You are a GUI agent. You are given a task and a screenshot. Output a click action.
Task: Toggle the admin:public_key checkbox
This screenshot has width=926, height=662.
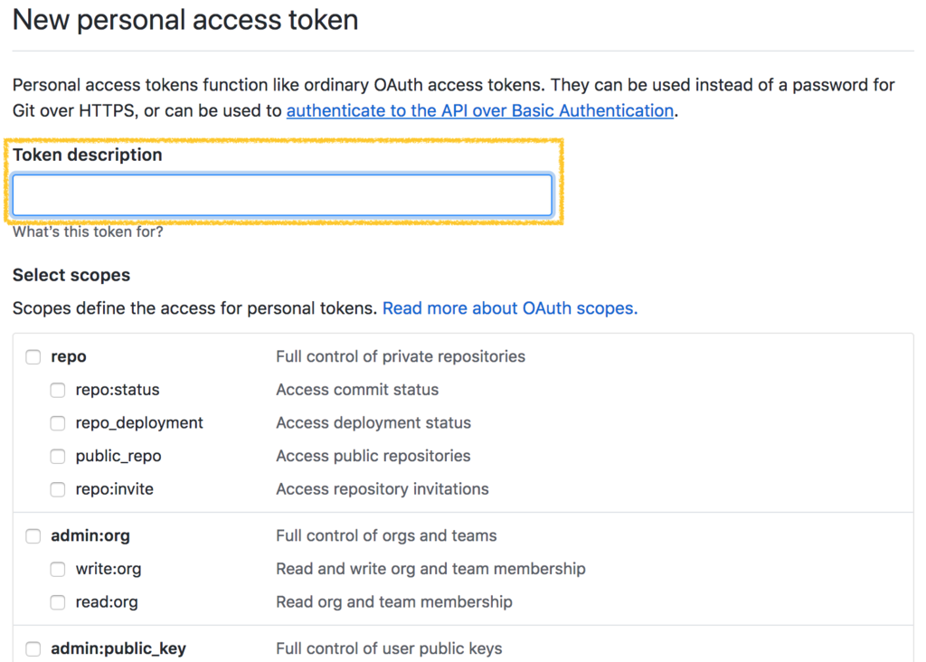33,649
